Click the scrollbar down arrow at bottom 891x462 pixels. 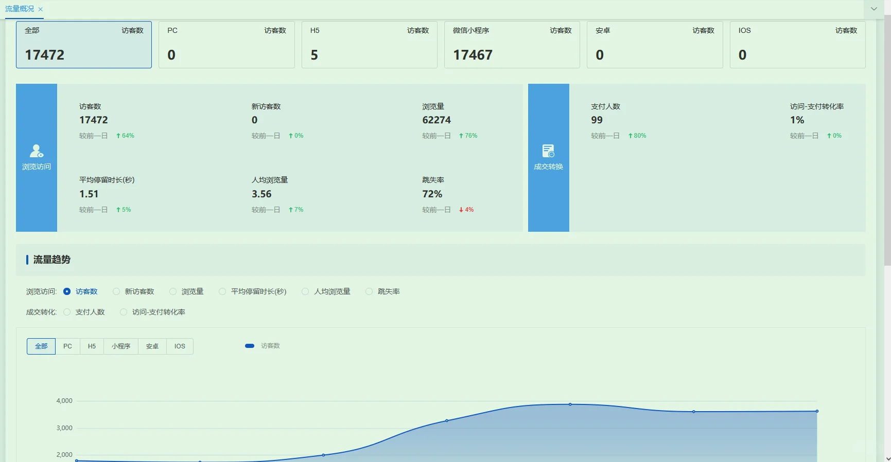coord(887,458)
